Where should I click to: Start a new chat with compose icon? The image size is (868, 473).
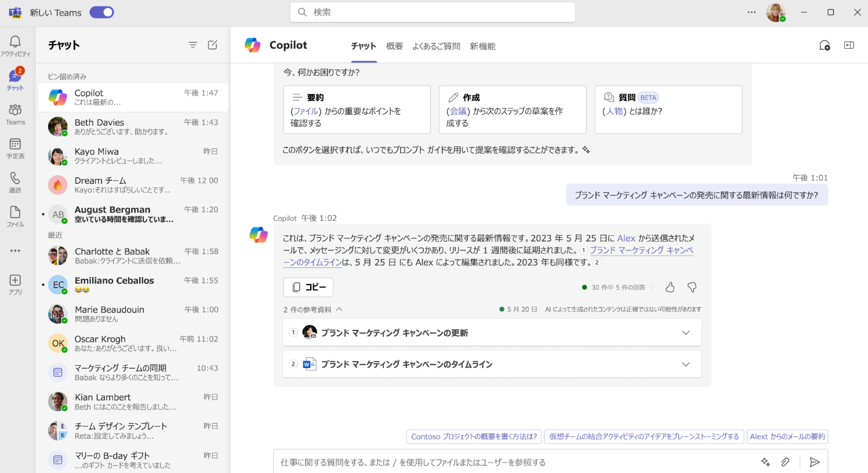click(x=213, y=45)
